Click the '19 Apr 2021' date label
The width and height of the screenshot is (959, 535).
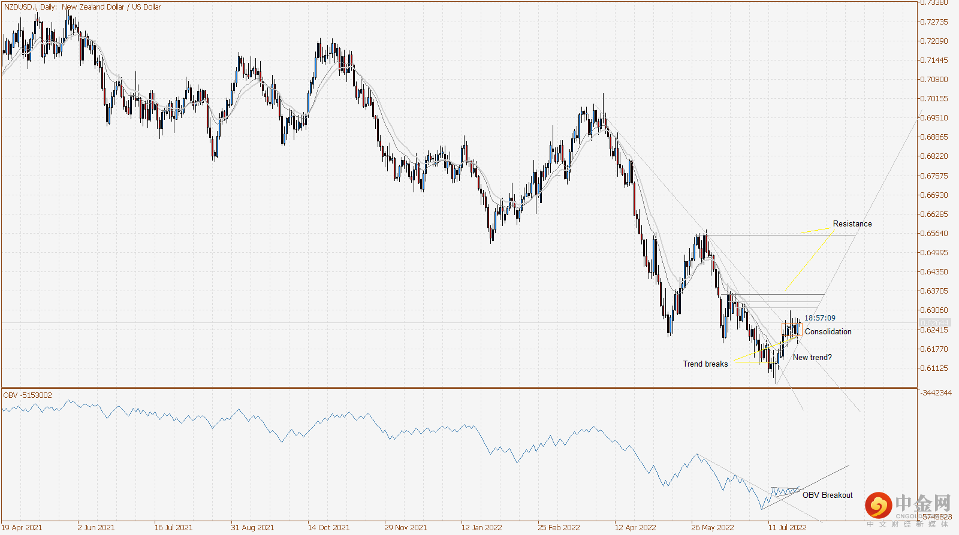point(22,528)
